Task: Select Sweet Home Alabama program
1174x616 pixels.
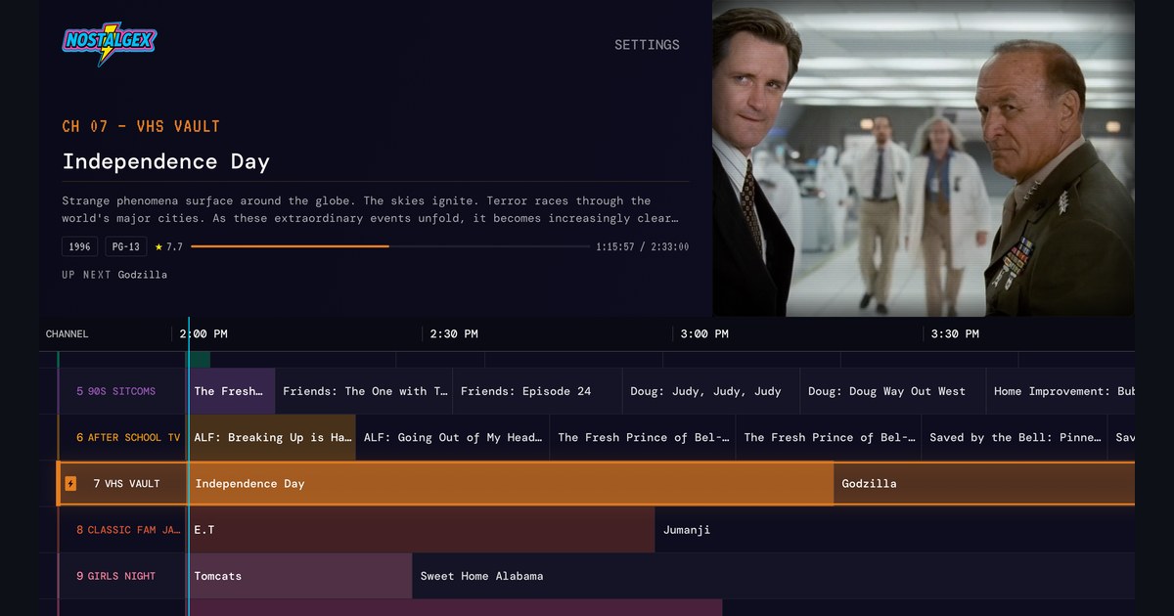Action: [774, 576]
